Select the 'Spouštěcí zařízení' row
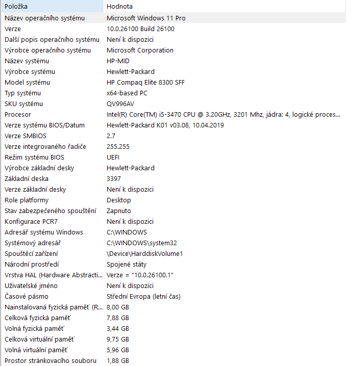 (x=173, y=254)
